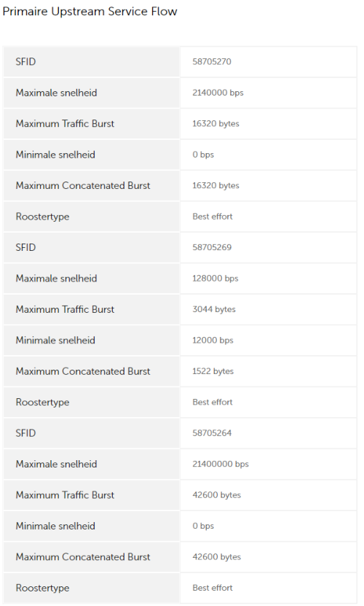
Task: Select the 128000 bps speed value
Action: pos(215,279)
